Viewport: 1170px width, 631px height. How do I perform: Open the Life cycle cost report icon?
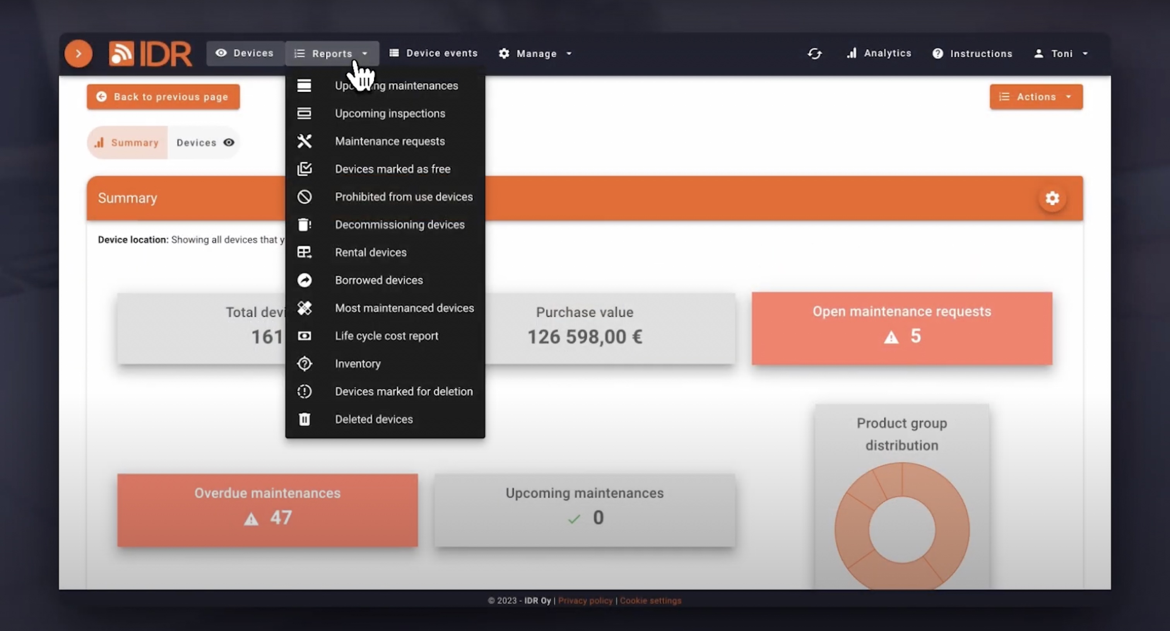304,336
